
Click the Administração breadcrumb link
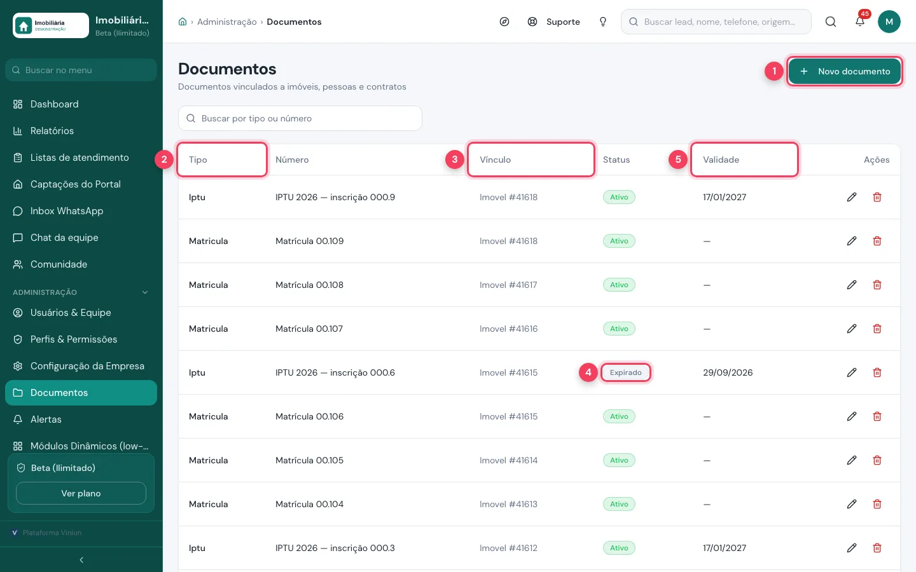click(227, 22)
